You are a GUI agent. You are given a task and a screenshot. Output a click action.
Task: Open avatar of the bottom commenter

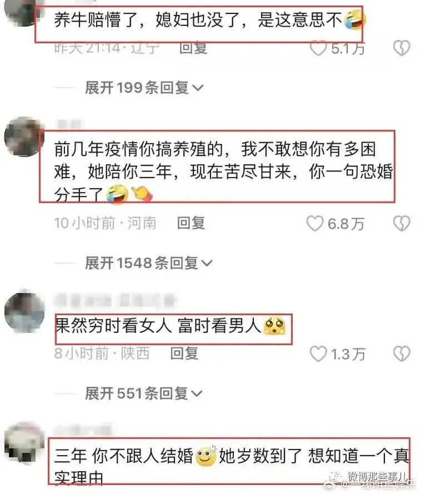click(x=24, y=443)
